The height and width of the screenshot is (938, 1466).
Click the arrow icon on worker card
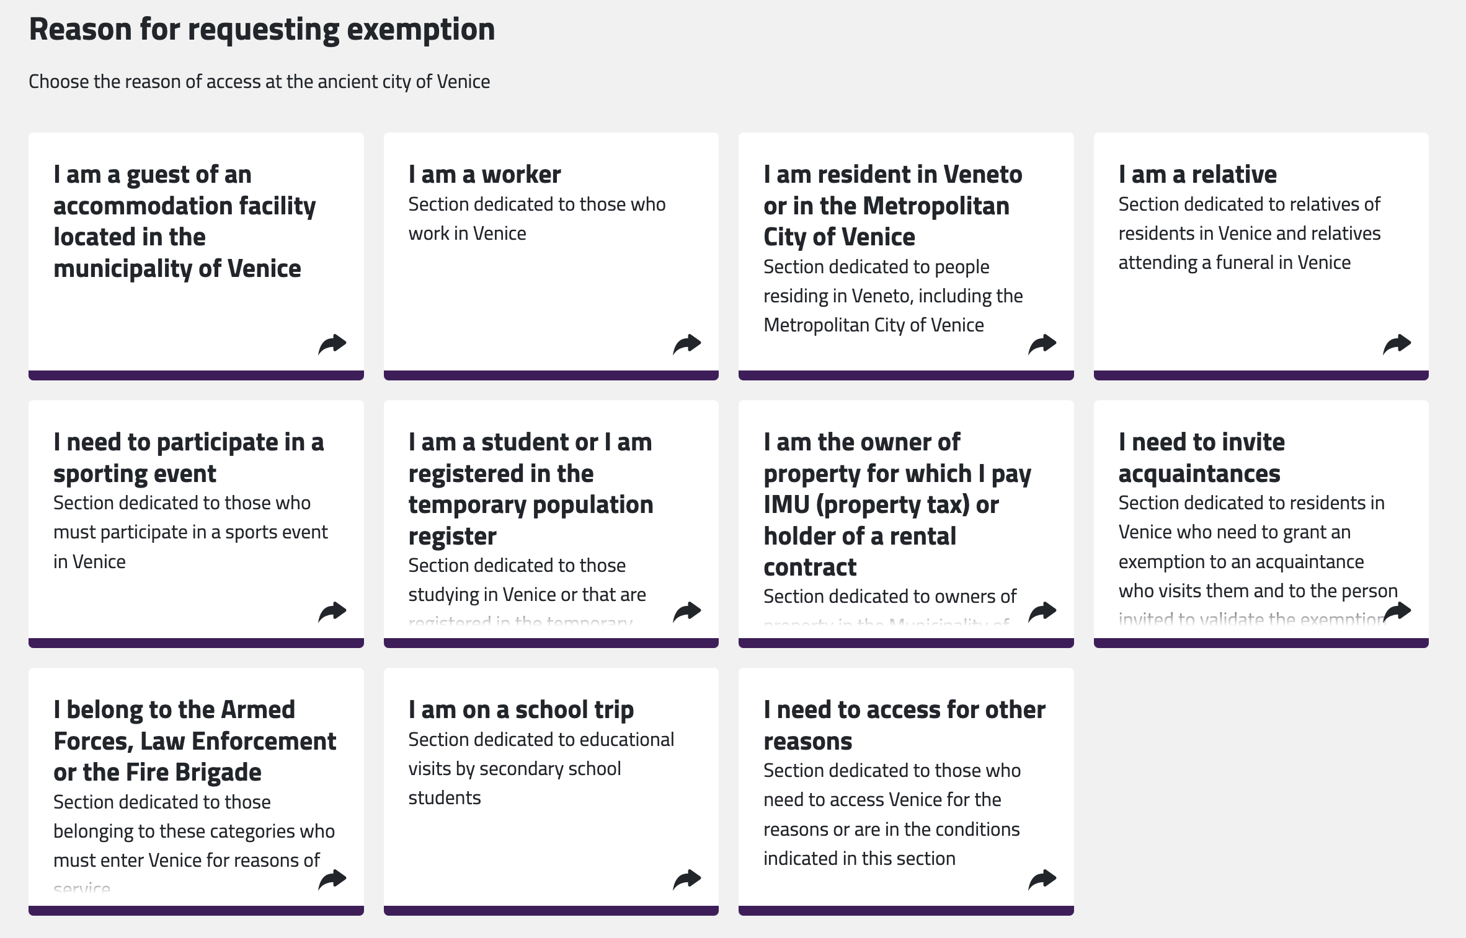(x=687, y=344)
